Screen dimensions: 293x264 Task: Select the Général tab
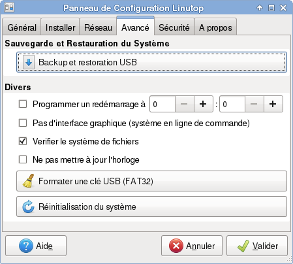tap(22, 27)
